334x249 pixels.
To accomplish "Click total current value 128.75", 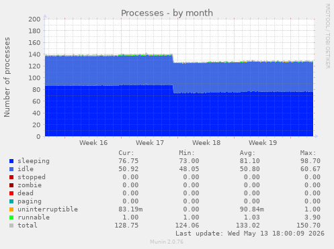I will coord(126,226).
